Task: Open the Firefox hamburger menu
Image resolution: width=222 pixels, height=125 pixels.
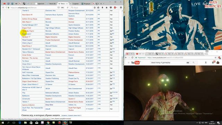Action: (121, 8)
